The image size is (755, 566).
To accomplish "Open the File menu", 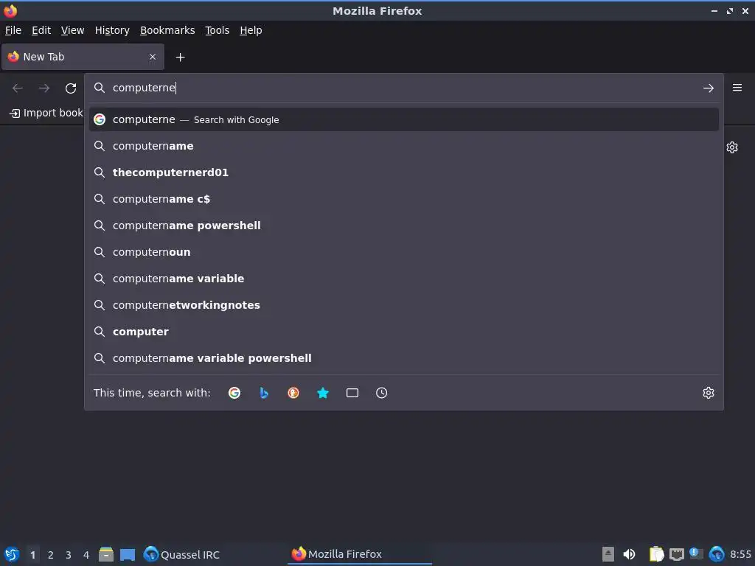I will [13, 30].
